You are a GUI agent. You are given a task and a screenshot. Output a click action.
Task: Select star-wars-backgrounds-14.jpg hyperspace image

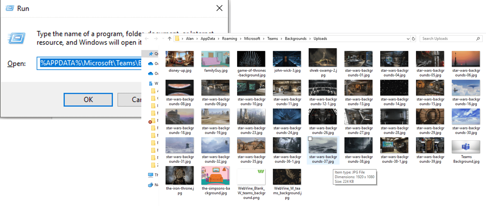(394, 88)
